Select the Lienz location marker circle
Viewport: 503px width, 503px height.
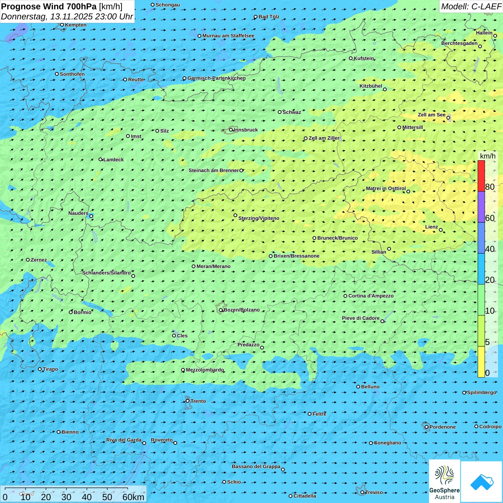(x=441, y=230)
